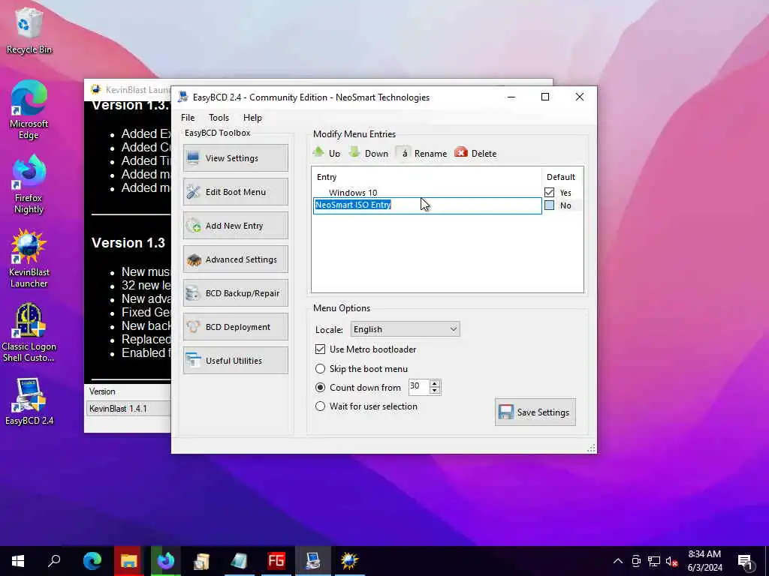Decrease countdown with the down arrow
This screenshot has height=576, width=769.
435,390
